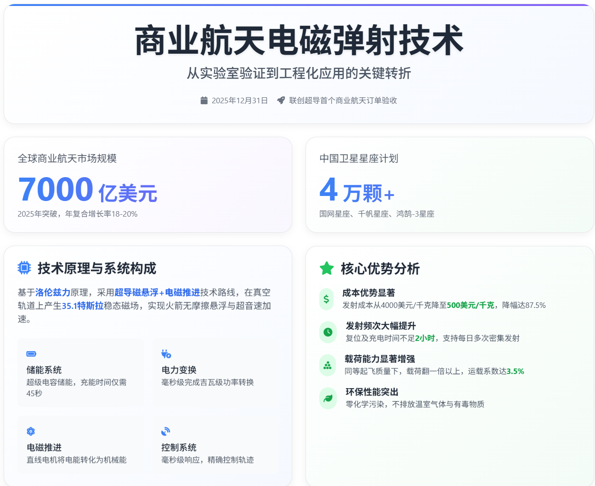Click the 商业航天电磁弹射技术 main title
The width and height of the screenshot is (595, 486).
pyautogui.click(x=299, y=41)
